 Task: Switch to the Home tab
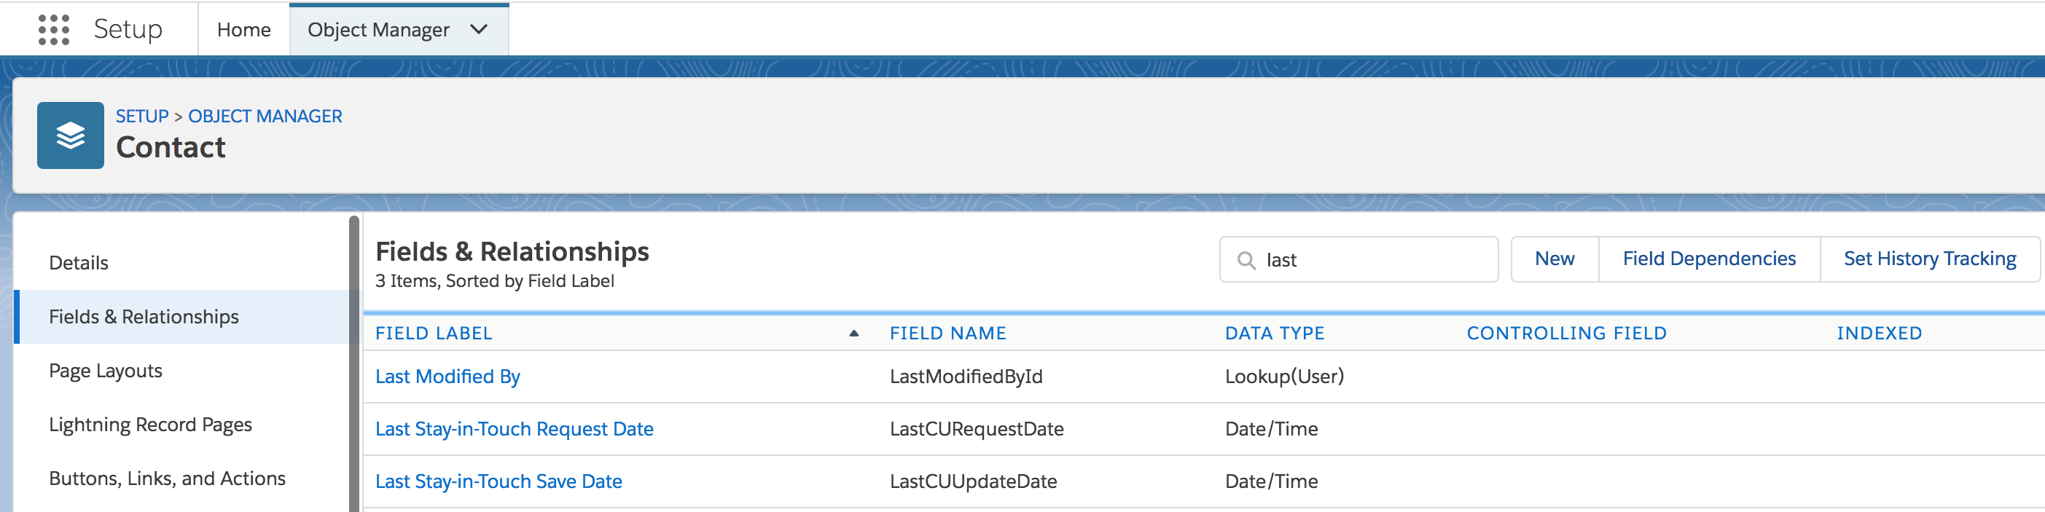(243, 29)
